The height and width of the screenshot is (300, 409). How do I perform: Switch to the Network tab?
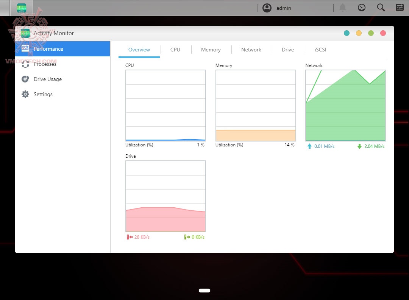(x=251, y=50)
